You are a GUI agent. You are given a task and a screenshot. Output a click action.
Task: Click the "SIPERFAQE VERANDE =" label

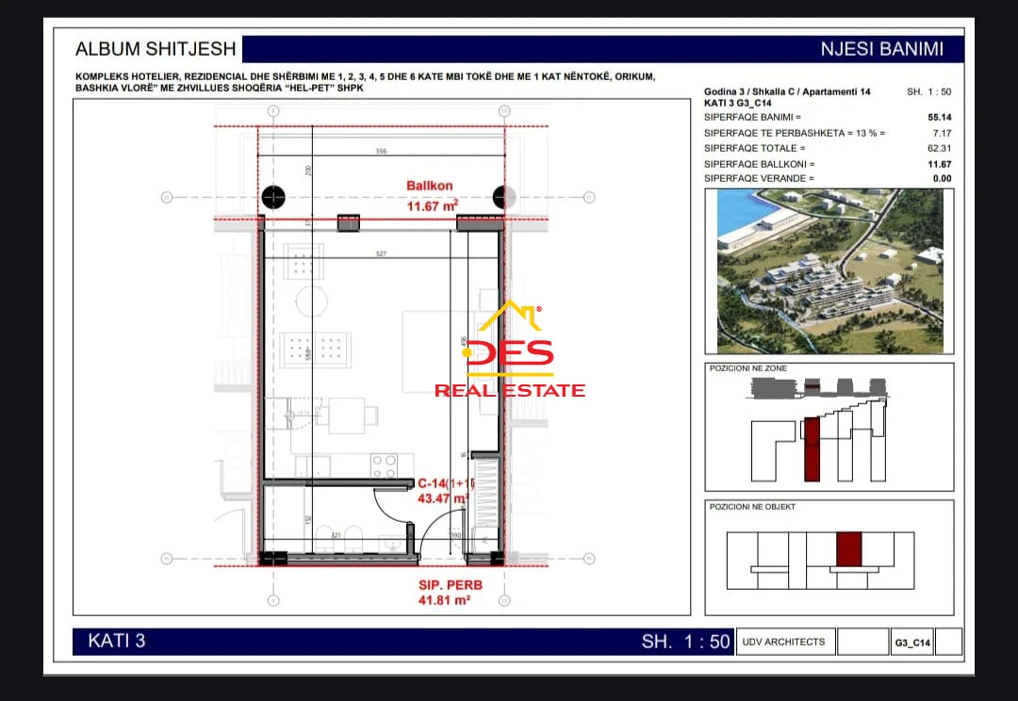[758, 178]
